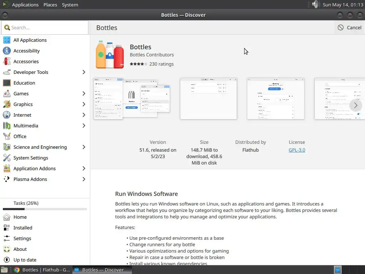The height and width of the screenshot is (274, 365).
Task: Select the Accessibility category label
Action: [x=26, y=51]
